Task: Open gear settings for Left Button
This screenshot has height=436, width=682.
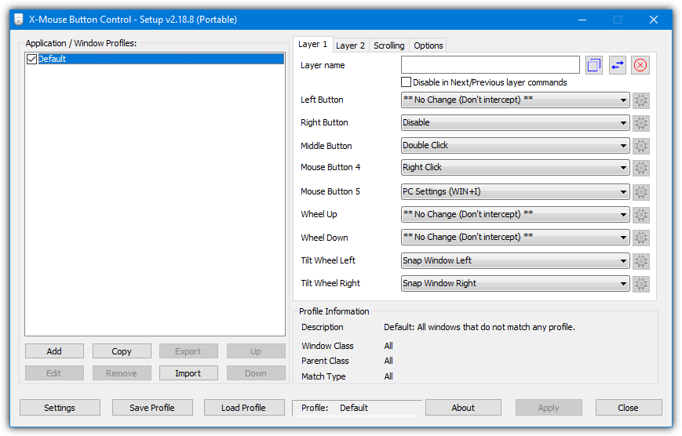Action: (640, 100)
